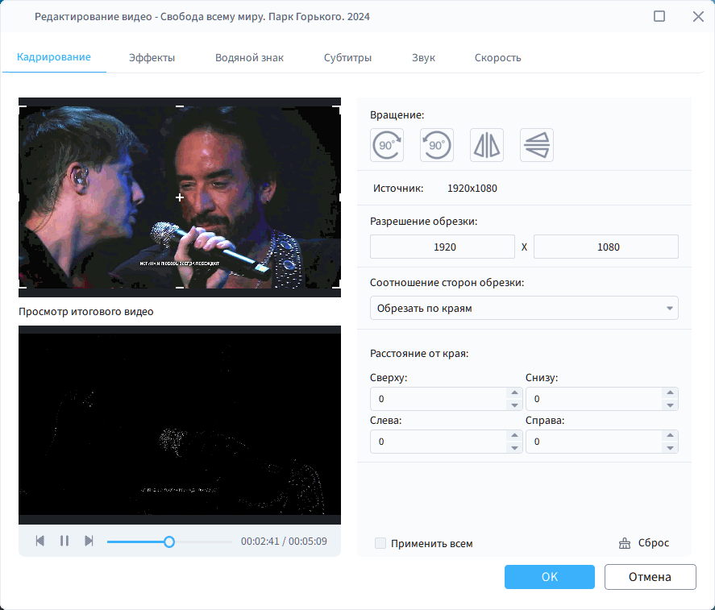Viewport: 715px width, 610px height.
Task: Skip to next frame in preview
Action: coord(89,541)
